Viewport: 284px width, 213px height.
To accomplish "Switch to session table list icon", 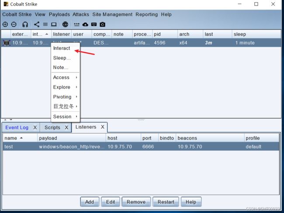I will 45,24.
